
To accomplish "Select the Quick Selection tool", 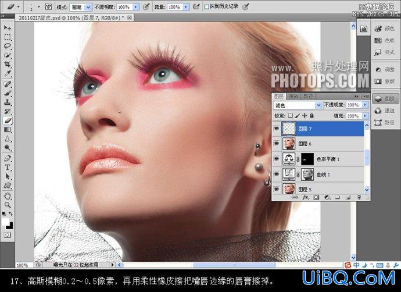I will click(8, 55).
